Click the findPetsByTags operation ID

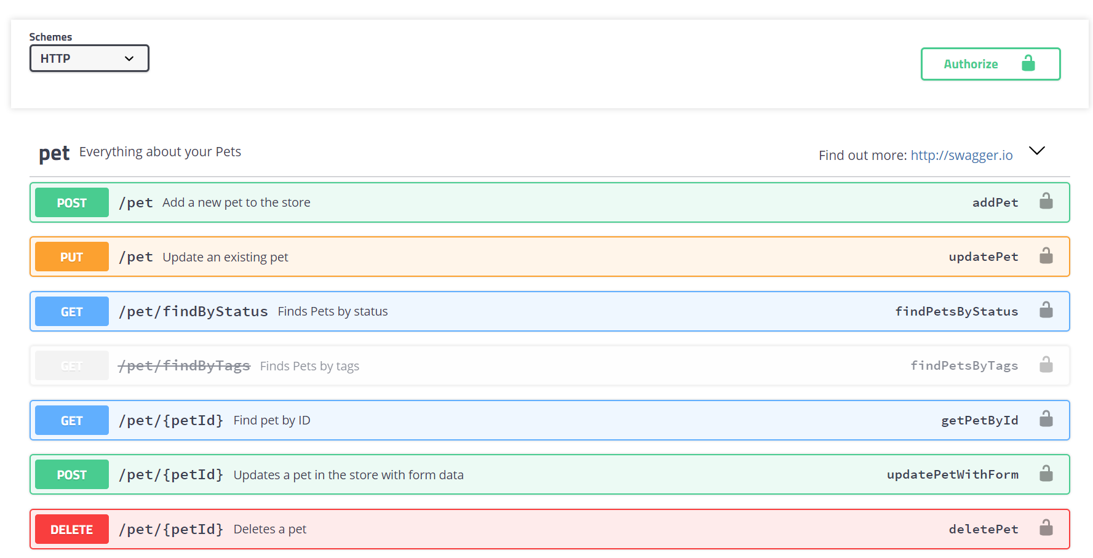click(x=964, y=365)
